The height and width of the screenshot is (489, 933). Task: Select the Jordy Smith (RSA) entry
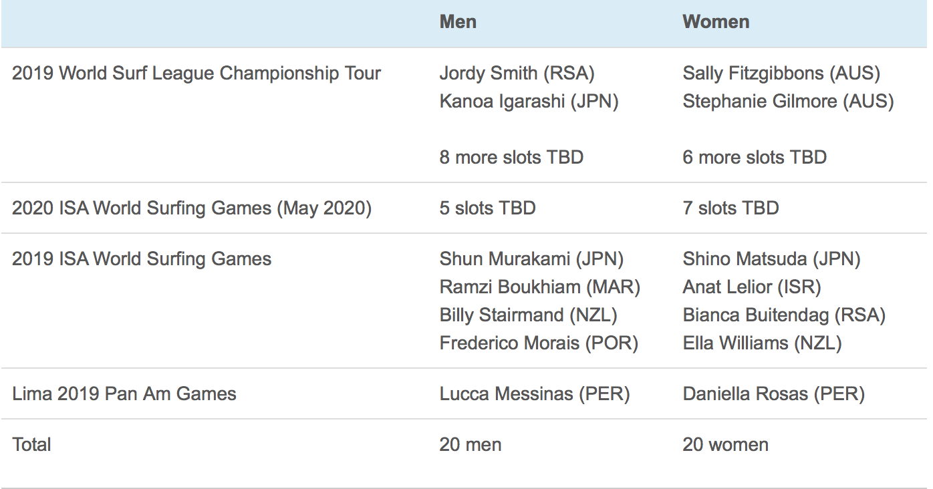(517, 73)
